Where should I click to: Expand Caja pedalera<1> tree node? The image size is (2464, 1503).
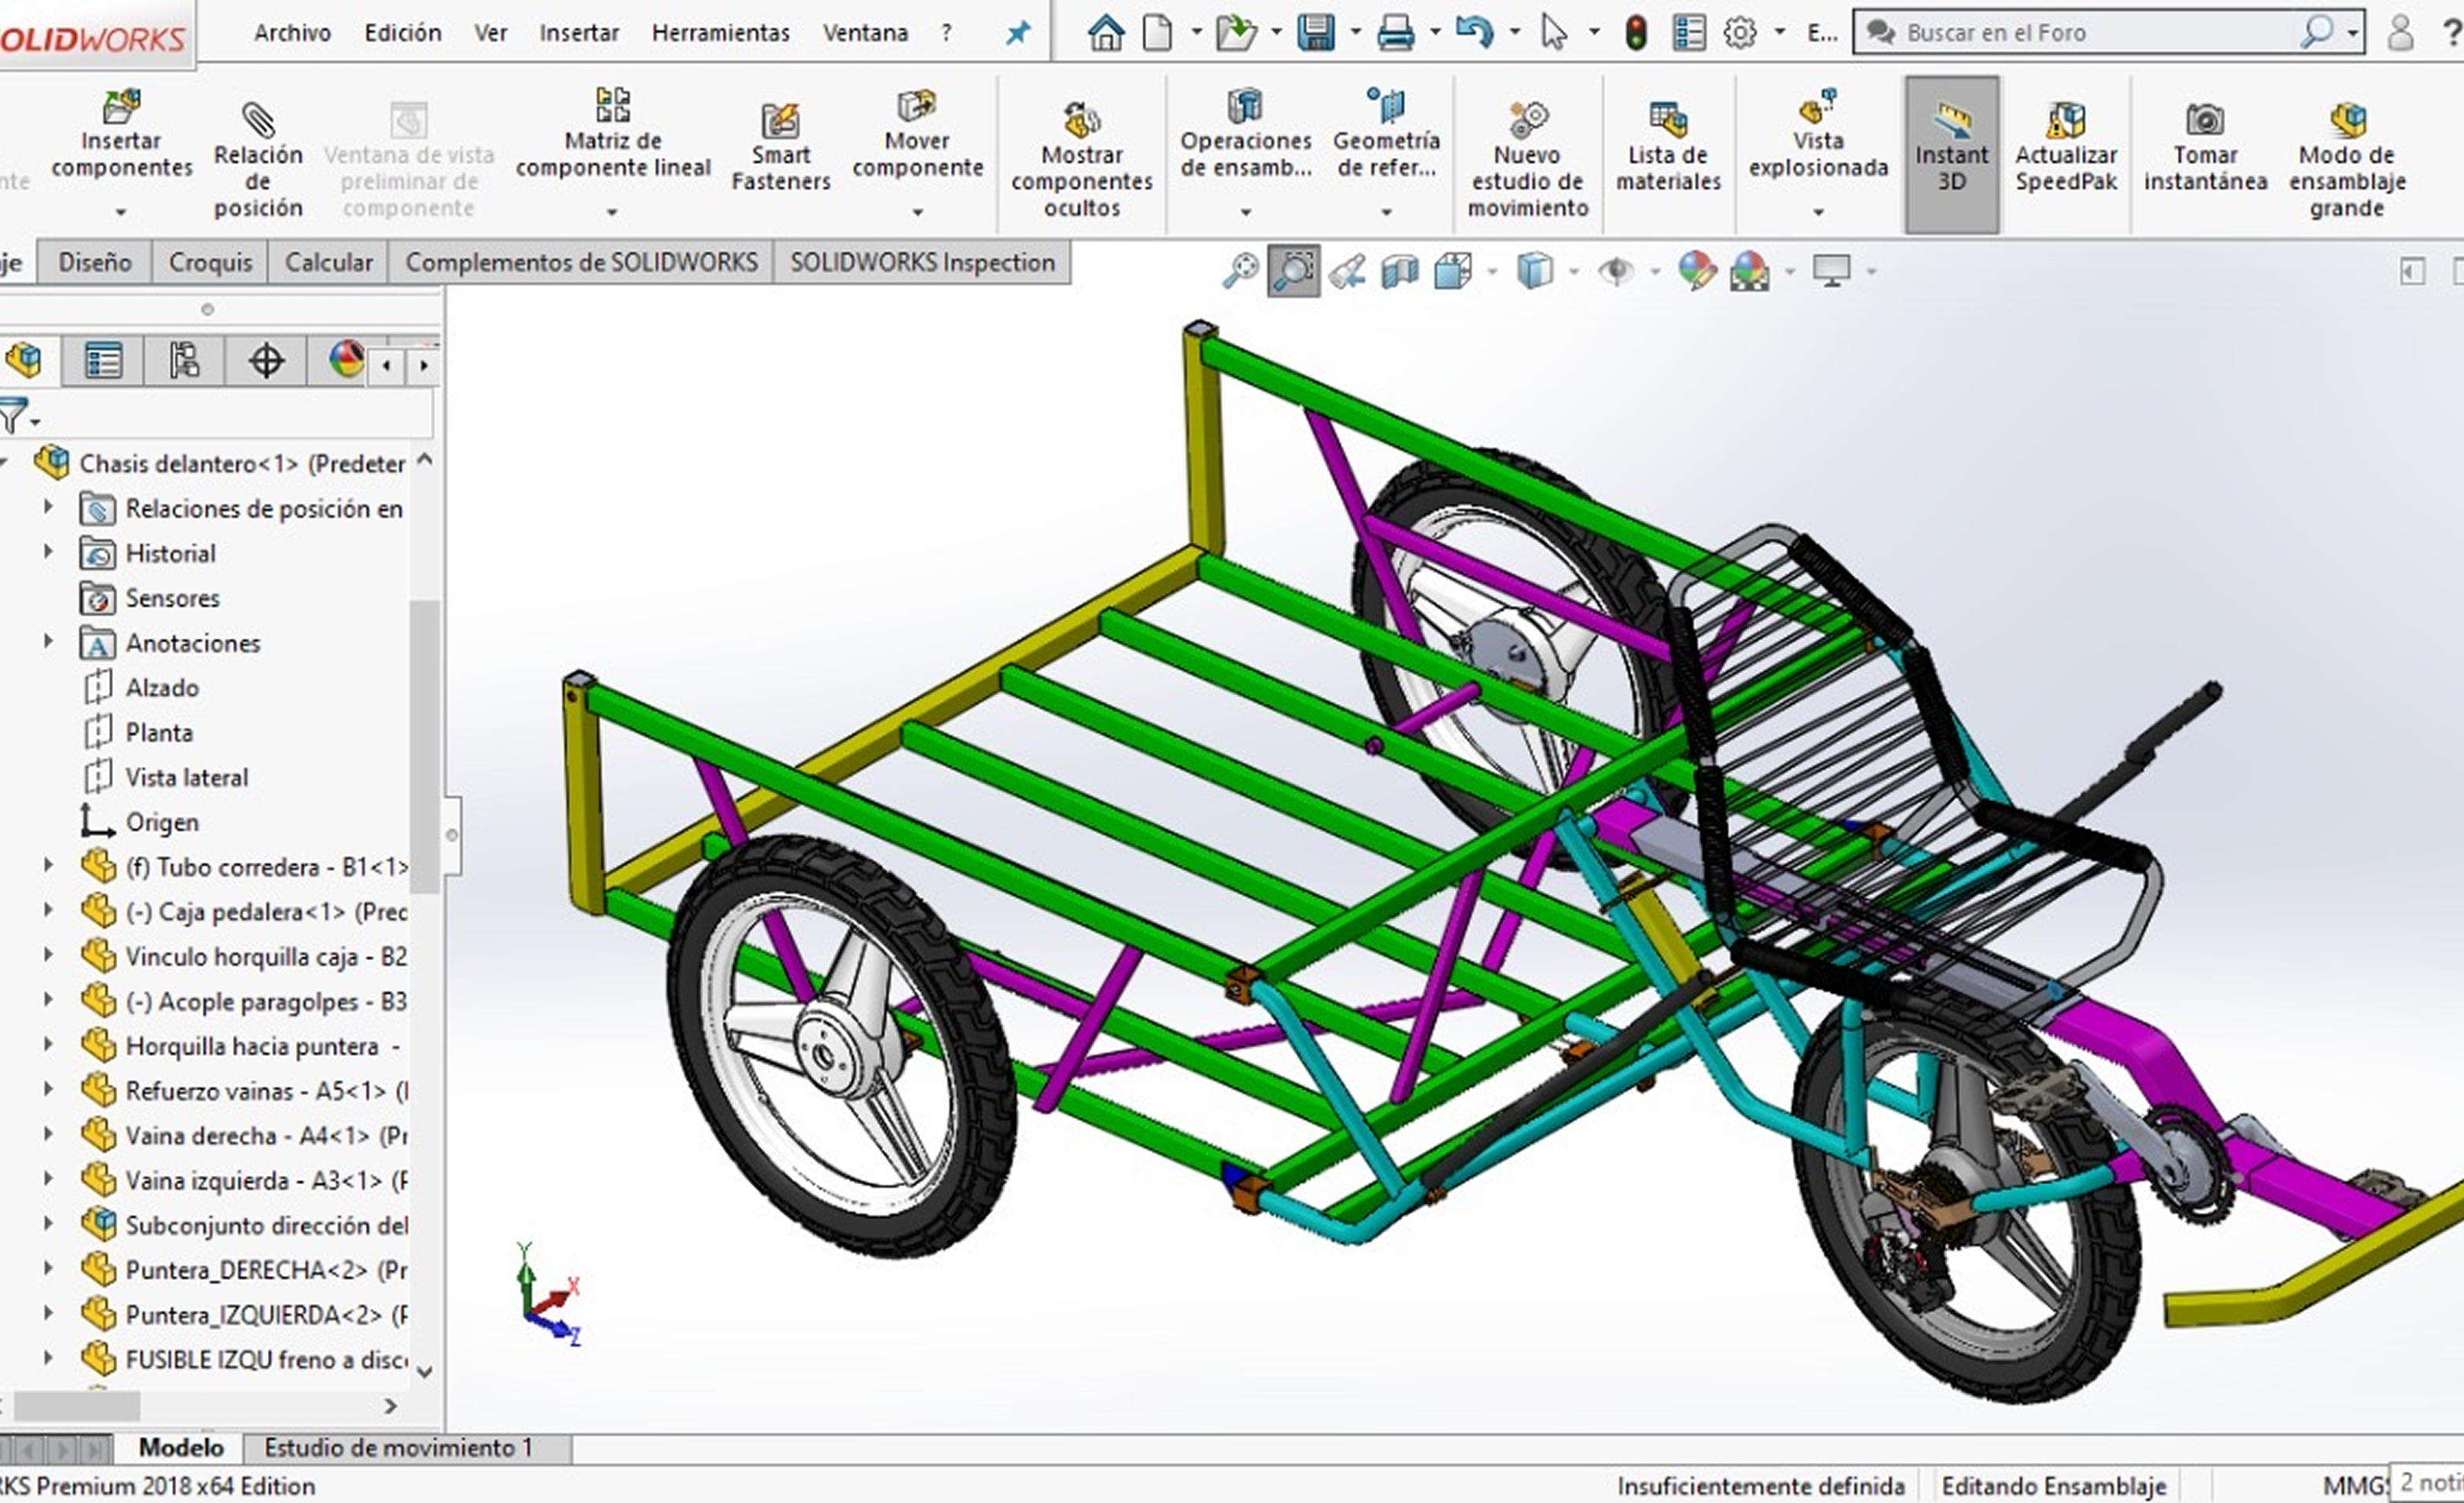48,910
